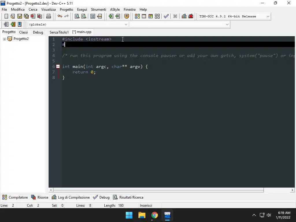Open the Log di Compilazione tab
Image resolution: width=296 pixels, height=222 pixels.
(x=71, y=197)
